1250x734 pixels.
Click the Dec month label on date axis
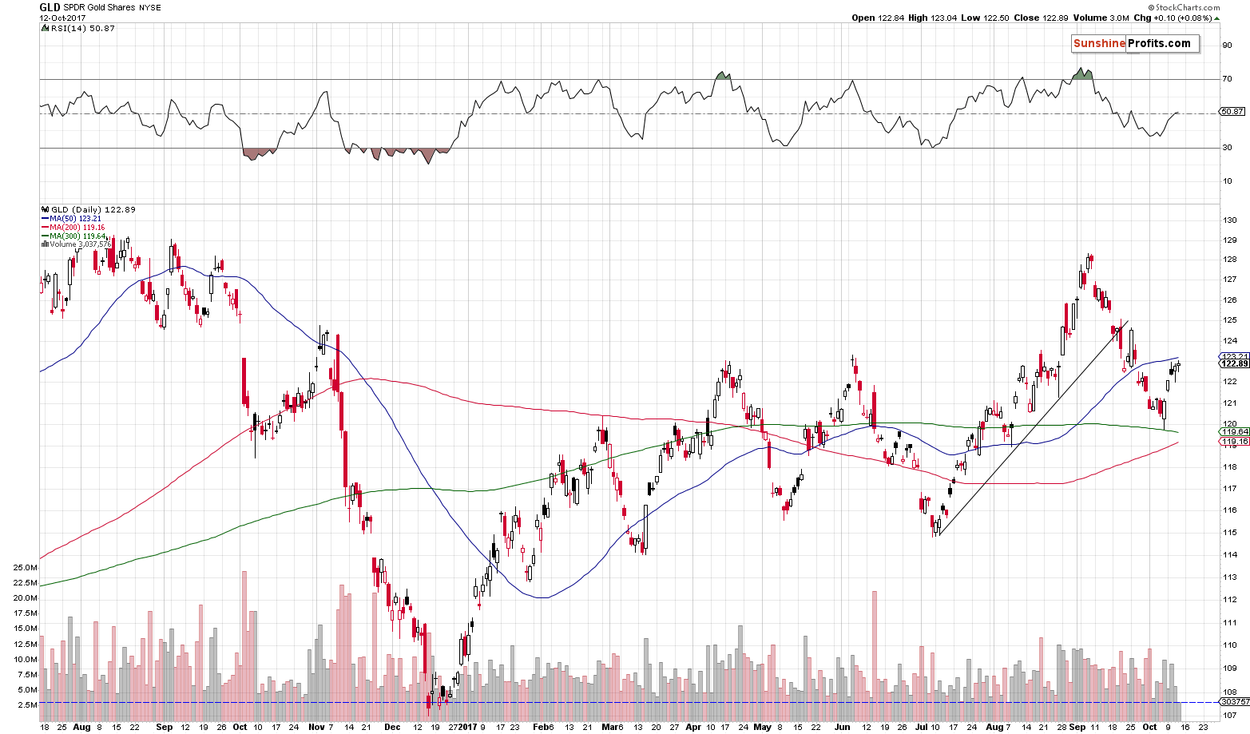coord(391,728)
